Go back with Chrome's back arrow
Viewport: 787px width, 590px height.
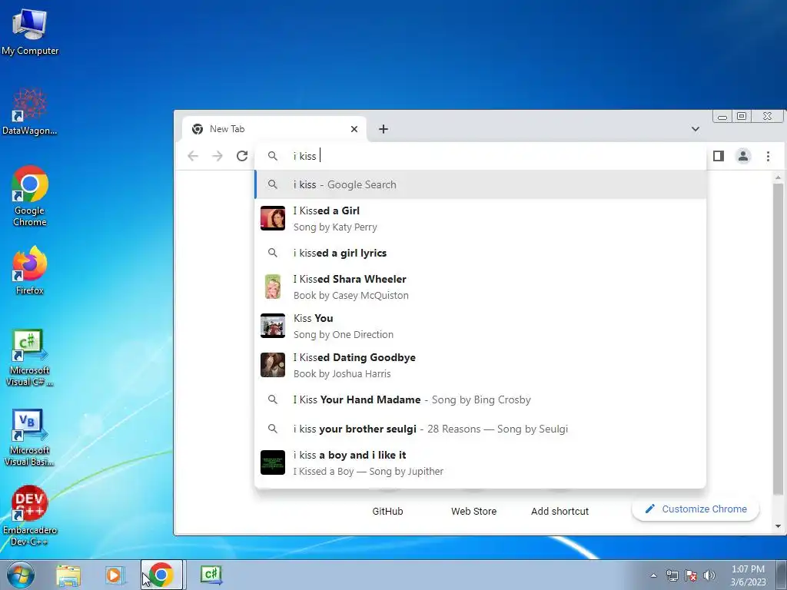point(193,156)
